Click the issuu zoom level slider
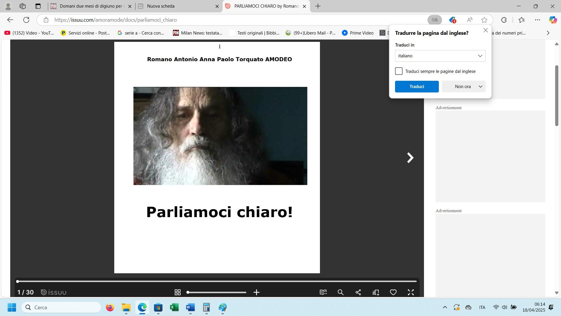 click(217, 292)
